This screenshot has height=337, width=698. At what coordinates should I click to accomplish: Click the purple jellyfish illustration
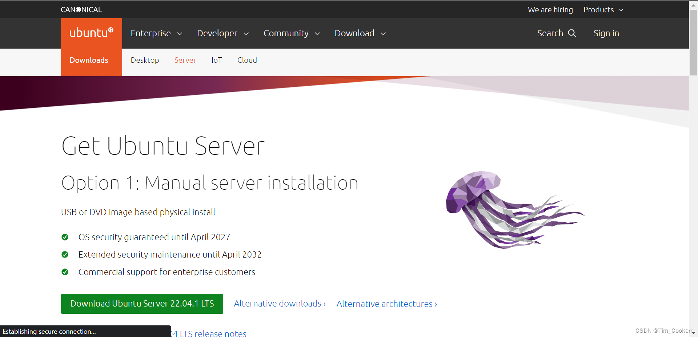(515, 210)
